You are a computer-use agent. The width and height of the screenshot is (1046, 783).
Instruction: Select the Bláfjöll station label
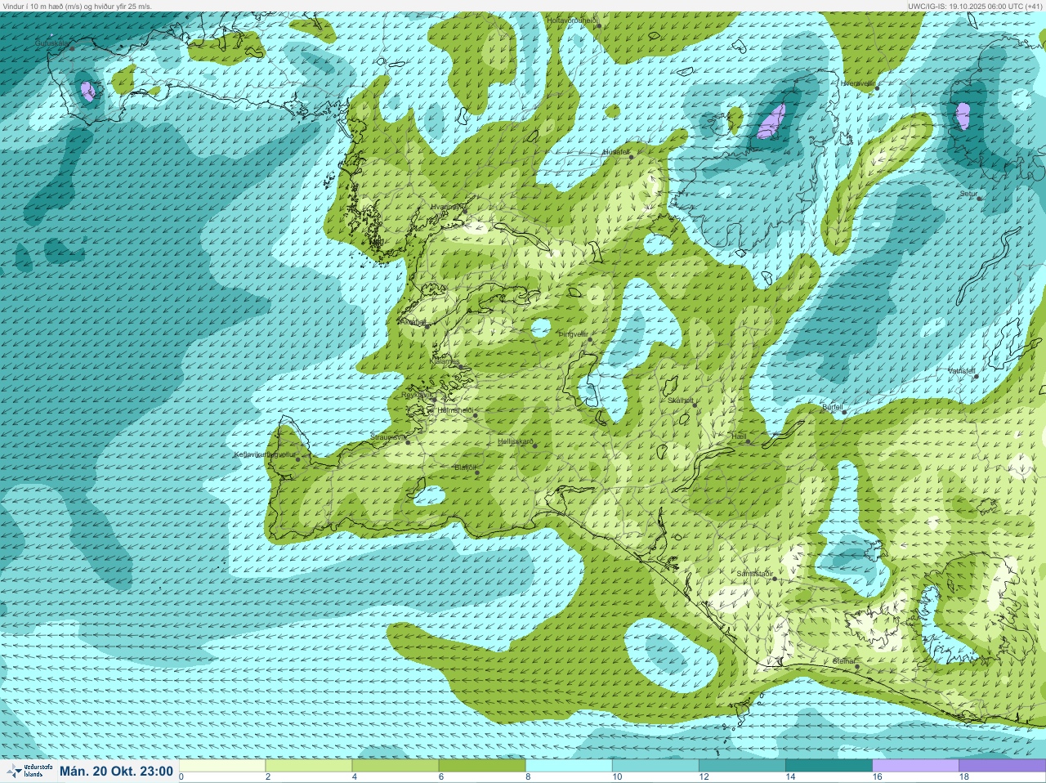[x=464, y=467]
